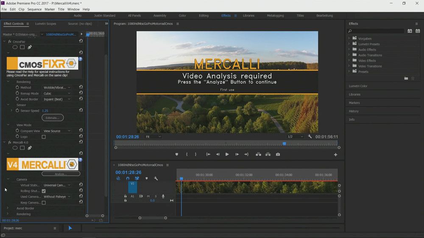
Task: Switch to the Editing workspace
Action: pos(204,16)
